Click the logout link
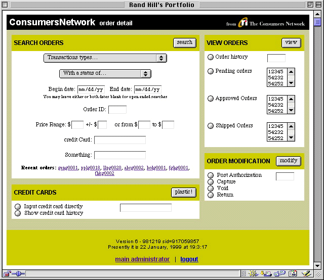The image size is (324, 280). click(189, 259)
